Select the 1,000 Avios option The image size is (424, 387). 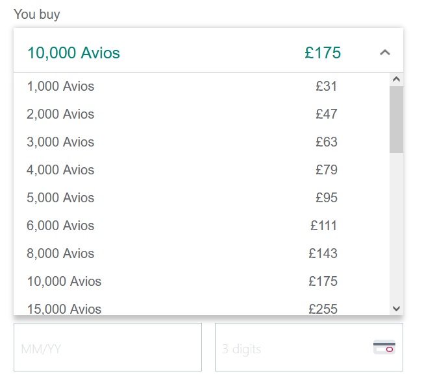(x=60, y=86)
